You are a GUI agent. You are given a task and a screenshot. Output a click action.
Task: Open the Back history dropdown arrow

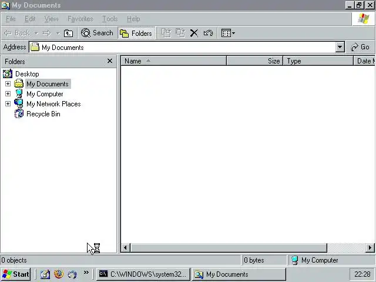pyautogui.click(x=36, y=33)
